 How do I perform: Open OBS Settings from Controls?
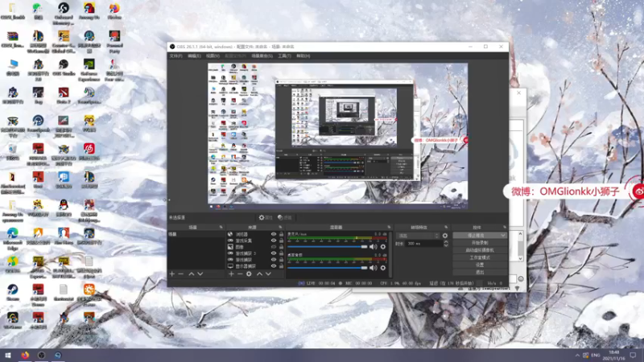pos(480,265)
